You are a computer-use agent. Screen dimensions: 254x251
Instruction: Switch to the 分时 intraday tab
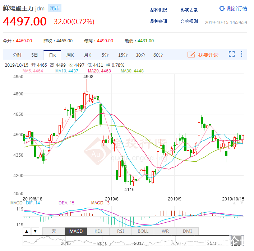tap(17, 55)
